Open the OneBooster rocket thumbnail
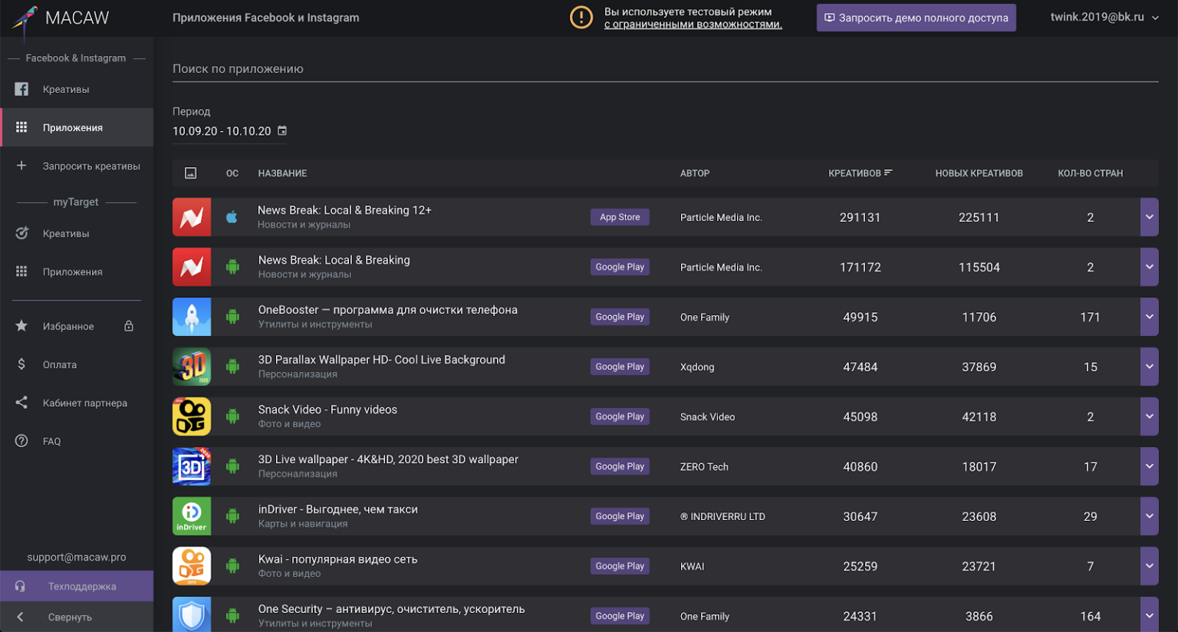 click(x=192, y=317)
